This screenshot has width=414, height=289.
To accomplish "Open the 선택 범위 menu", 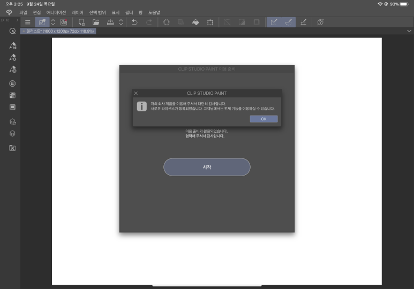I will 97,12.
